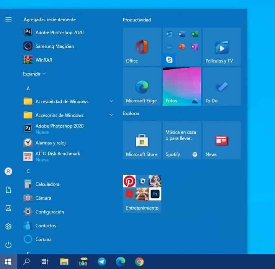Open the Entretenimiento tile folder
Image resolution: width=275 pixels, height=269 pixels.
(142, 194)
